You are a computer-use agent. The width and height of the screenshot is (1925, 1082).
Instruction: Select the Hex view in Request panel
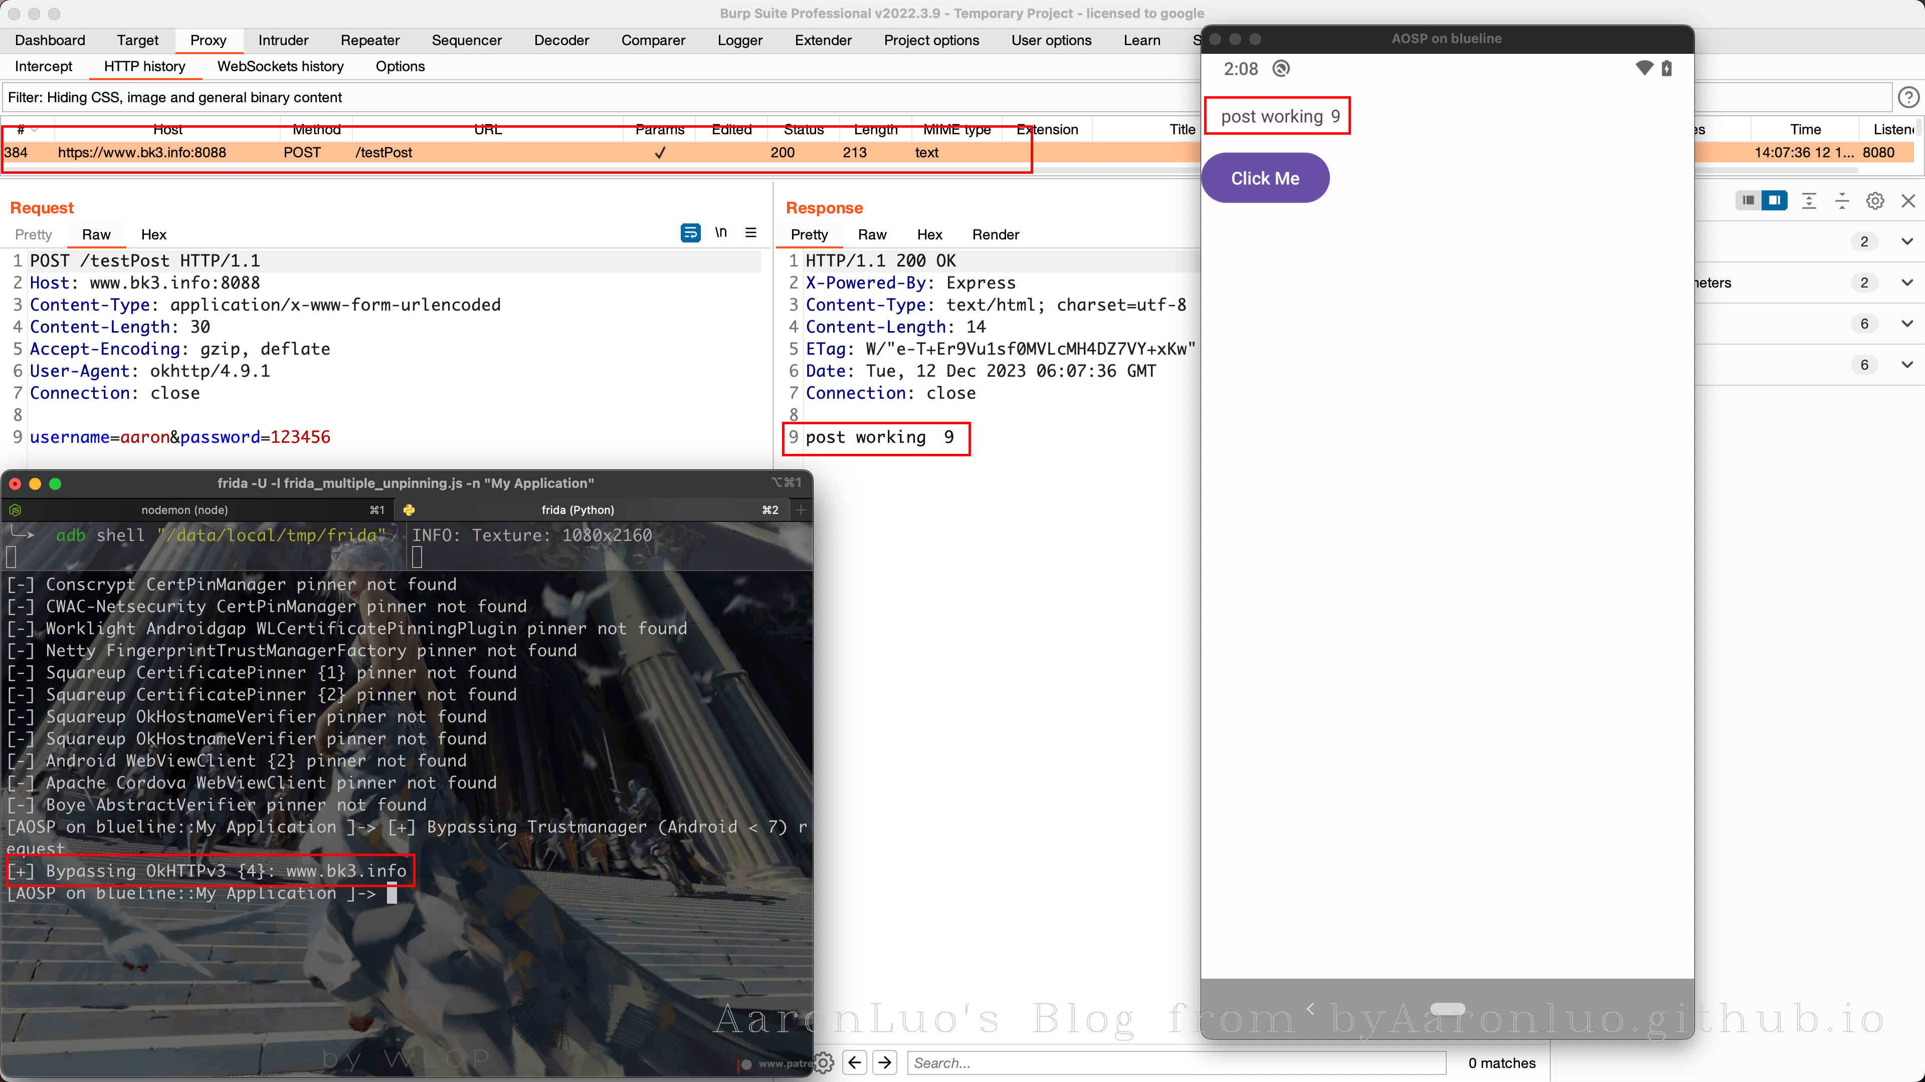point(153,234)
